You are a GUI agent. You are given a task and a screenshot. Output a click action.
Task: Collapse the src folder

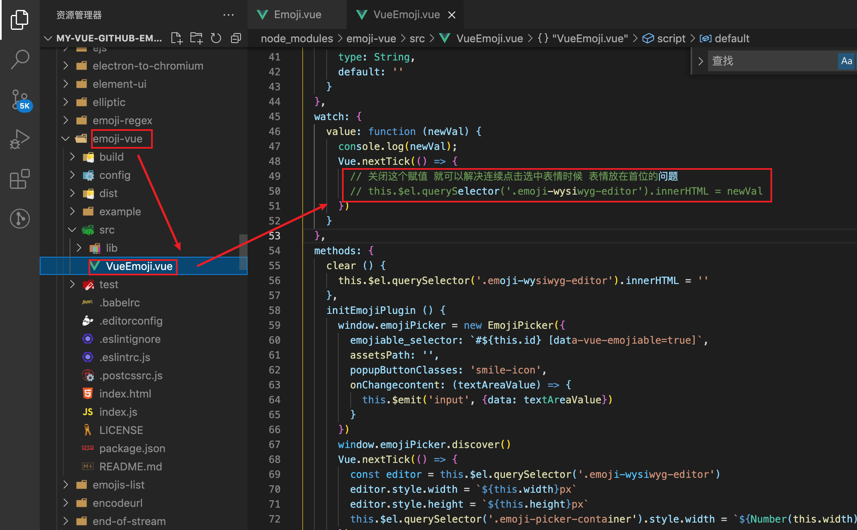tap(144, 230)
